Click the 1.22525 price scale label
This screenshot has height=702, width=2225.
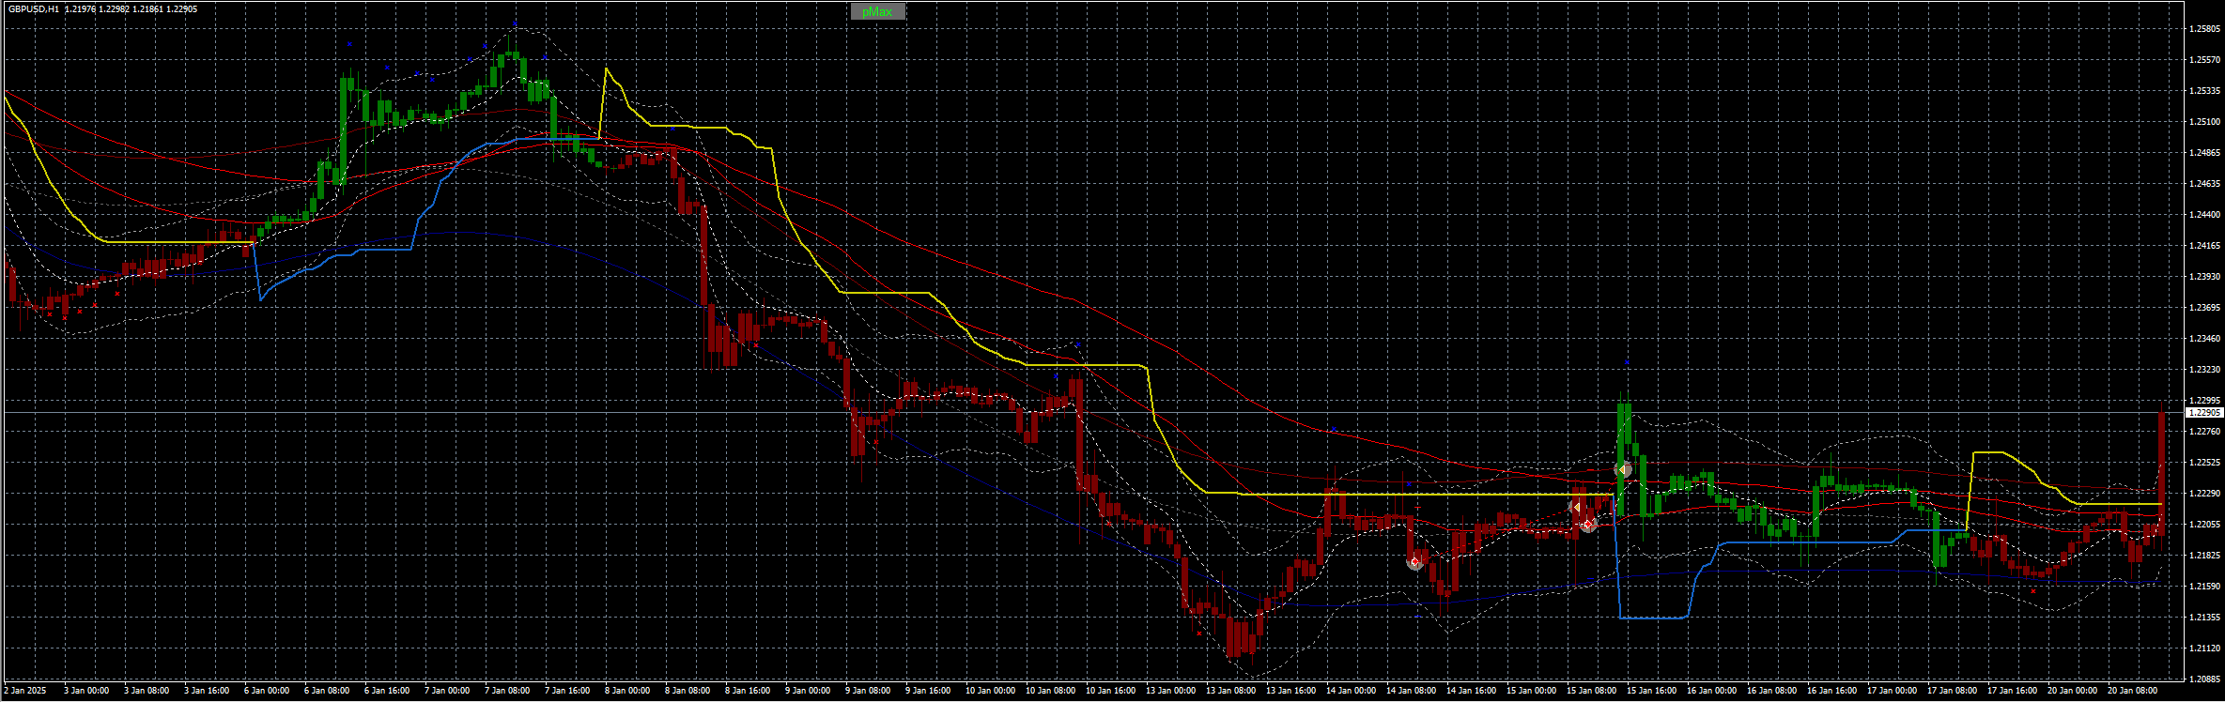(x=2207, y=463)
